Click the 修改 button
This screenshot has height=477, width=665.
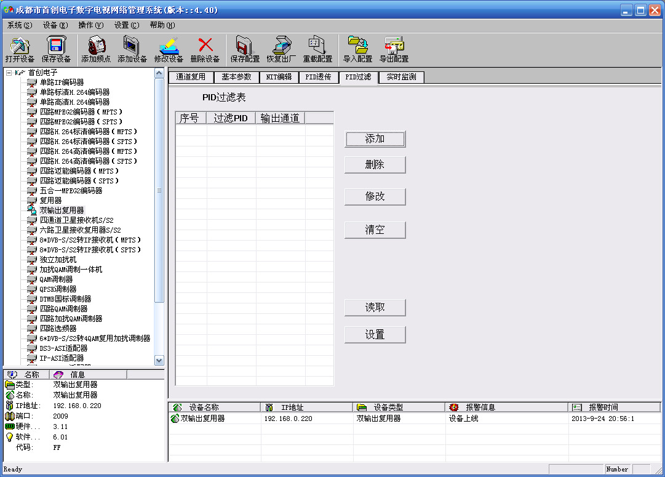coord(375,196)
